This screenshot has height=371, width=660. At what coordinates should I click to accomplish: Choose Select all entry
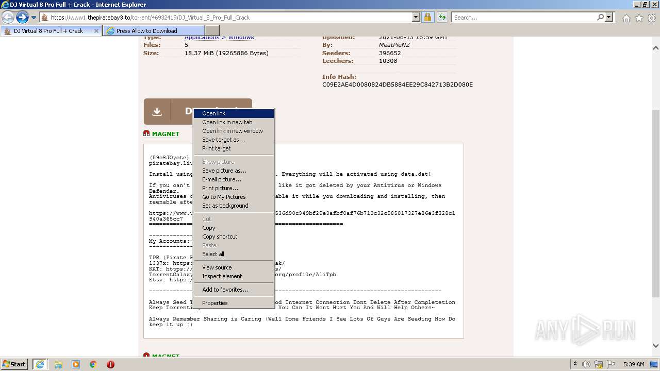234,254
